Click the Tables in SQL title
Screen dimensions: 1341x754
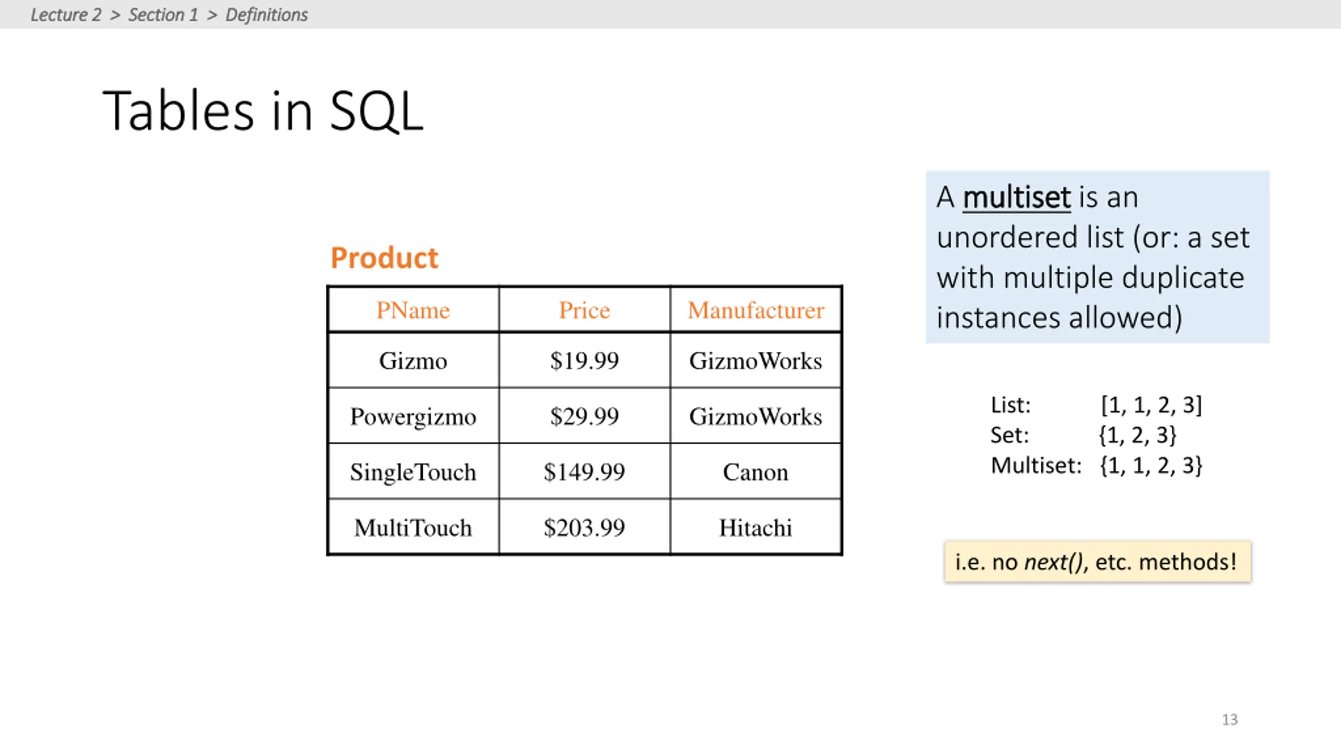(x=263, y=110)
